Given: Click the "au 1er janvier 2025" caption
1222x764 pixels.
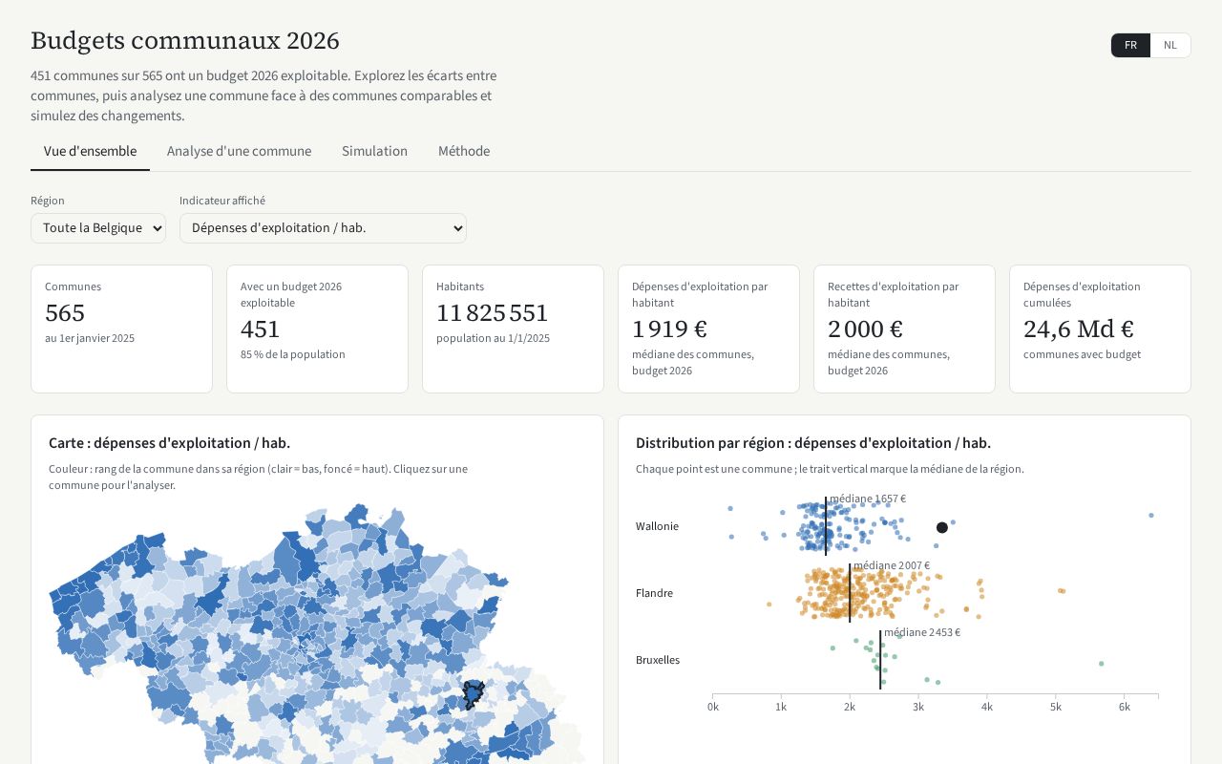Looking at the screenshot, I should [90, 338].
